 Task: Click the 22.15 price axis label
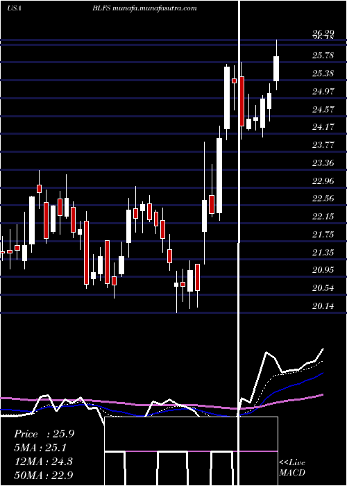[x=323, y=216]
